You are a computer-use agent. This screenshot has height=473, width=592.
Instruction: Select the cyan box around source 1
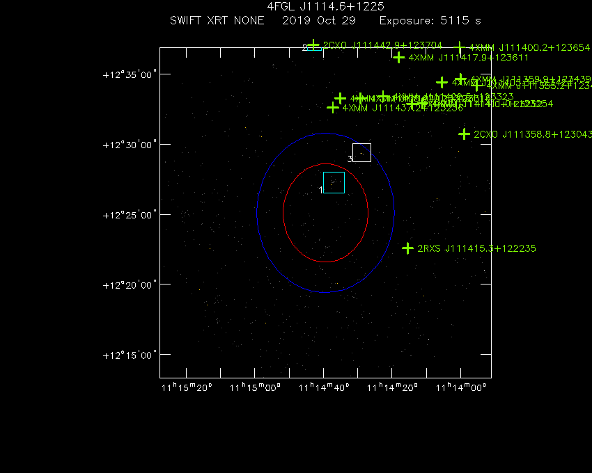[334, 182]
